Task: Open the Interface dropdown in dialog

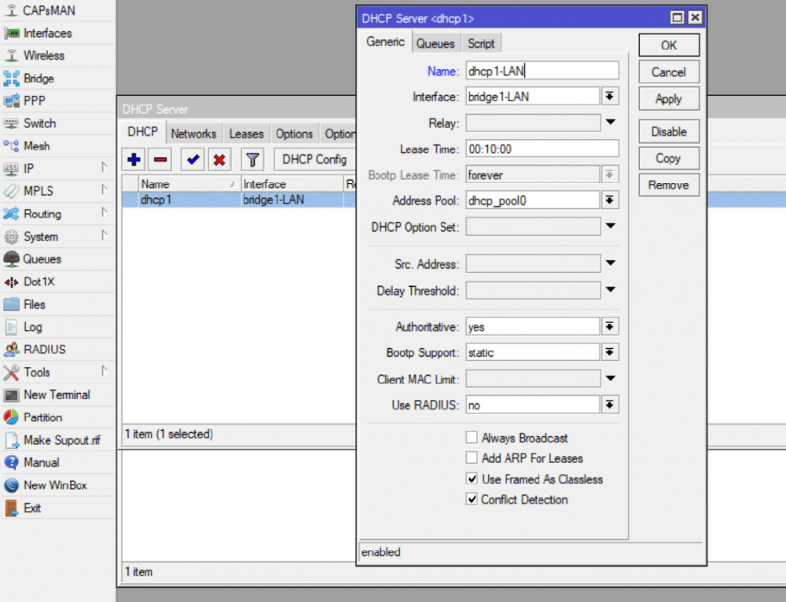Action: click(x=610, y=96)
